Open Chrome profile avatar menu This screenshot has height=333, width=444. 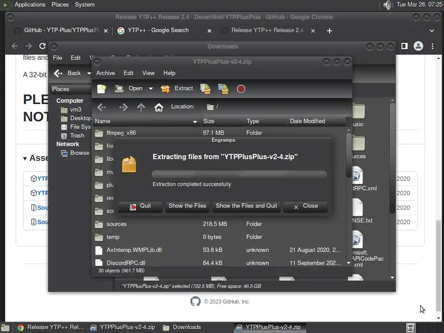(x=418, y=46)
